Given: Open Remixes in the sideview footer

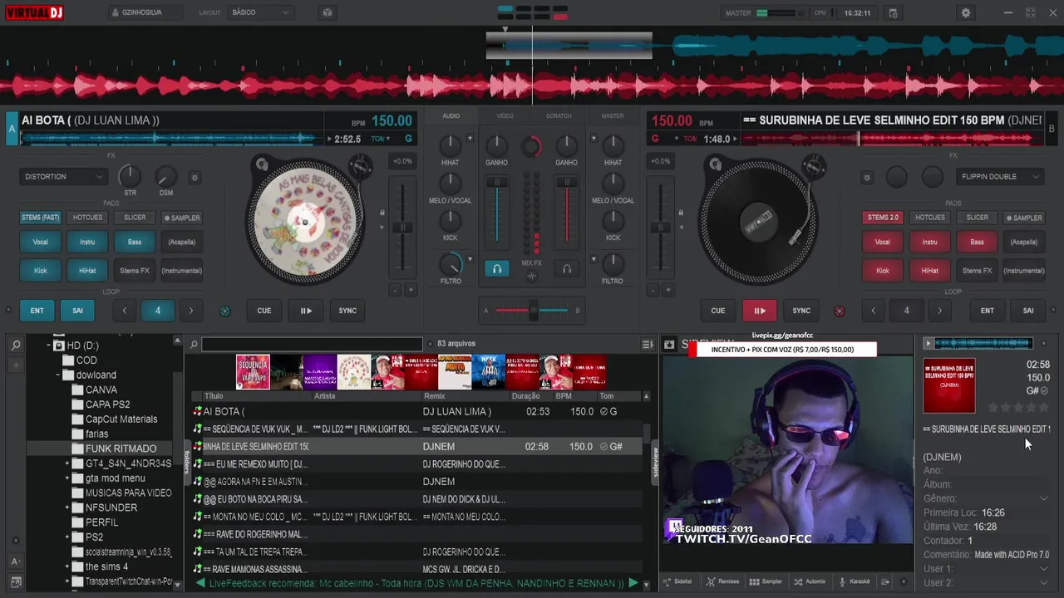Looking at the screenshot, I should coord(722,581).
